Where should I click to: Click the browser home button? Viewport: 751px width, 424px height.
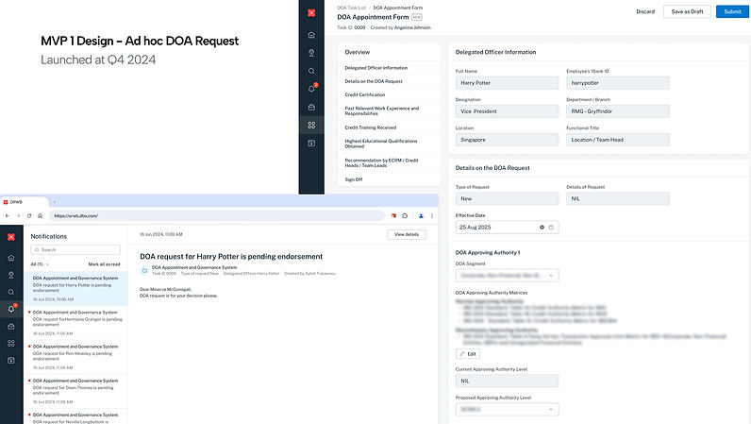41,216
